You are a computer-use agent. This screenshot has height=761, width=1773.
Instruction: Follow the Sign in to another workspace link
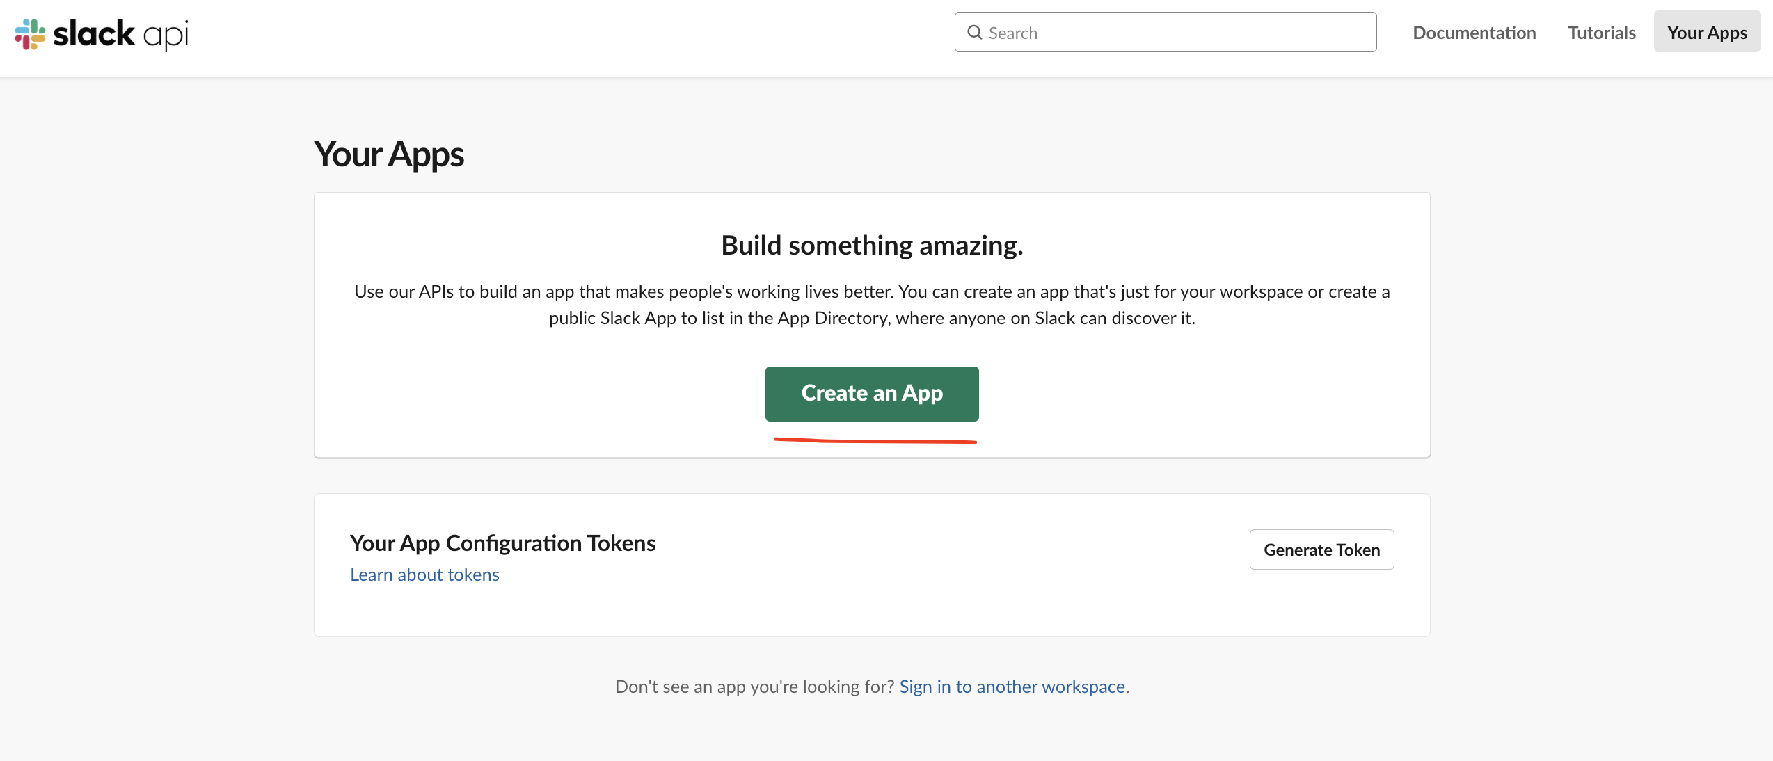pos(1012,687)
